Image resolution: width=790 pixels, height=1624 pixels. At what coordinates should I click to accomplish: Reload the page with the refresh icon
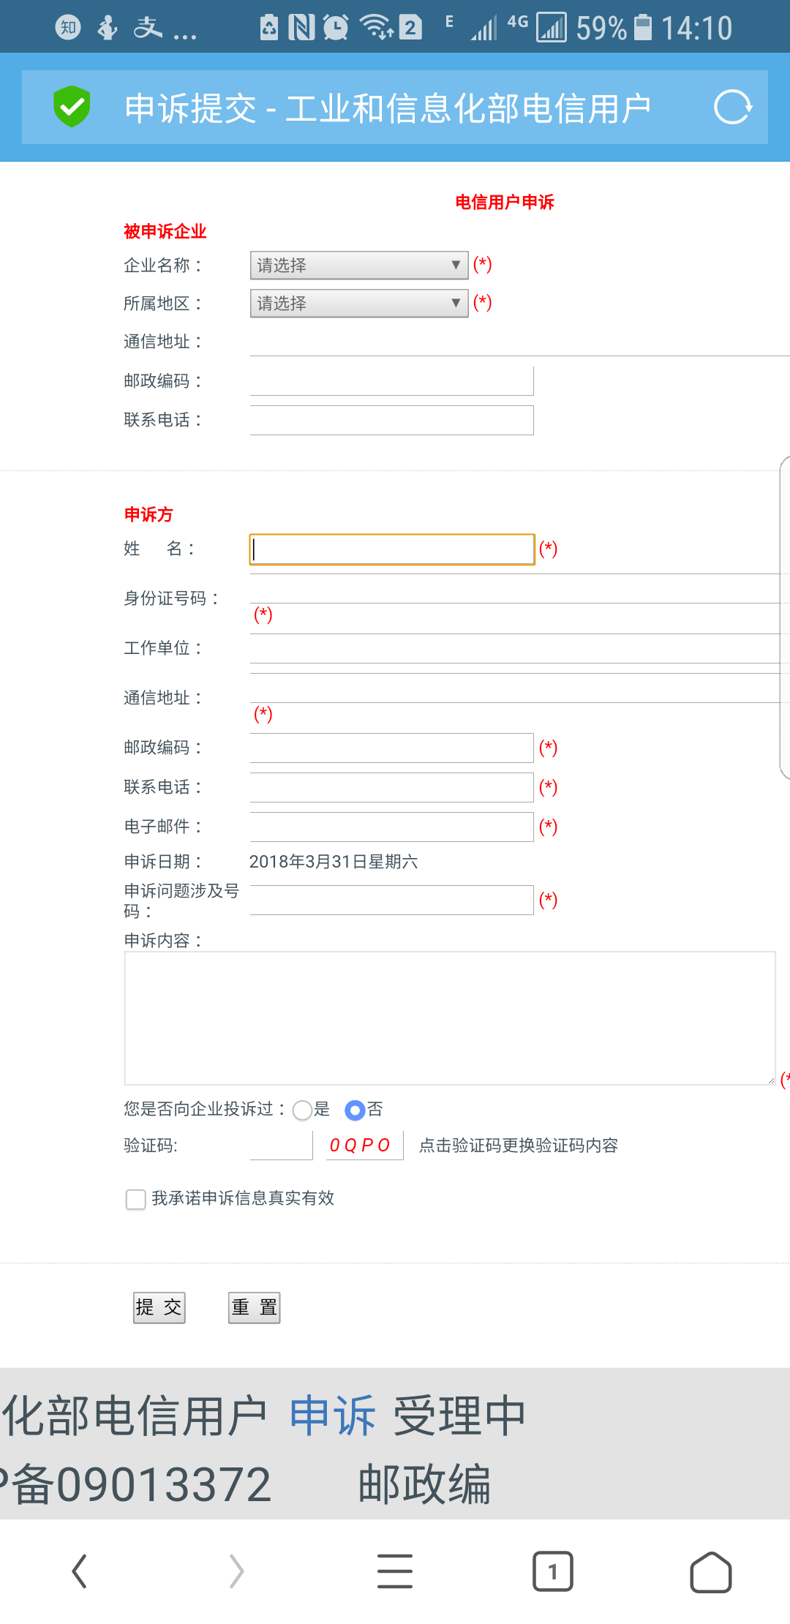732,108
